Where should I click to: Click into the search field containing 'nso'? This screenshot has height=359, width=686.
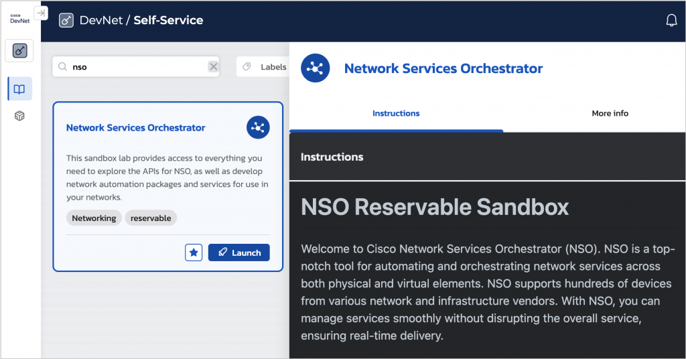[134, 67]
